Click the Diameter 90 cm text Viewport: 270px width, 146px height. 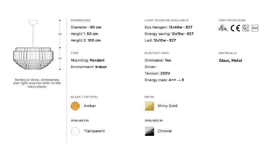pyautogui.click(x=86, y=27)
